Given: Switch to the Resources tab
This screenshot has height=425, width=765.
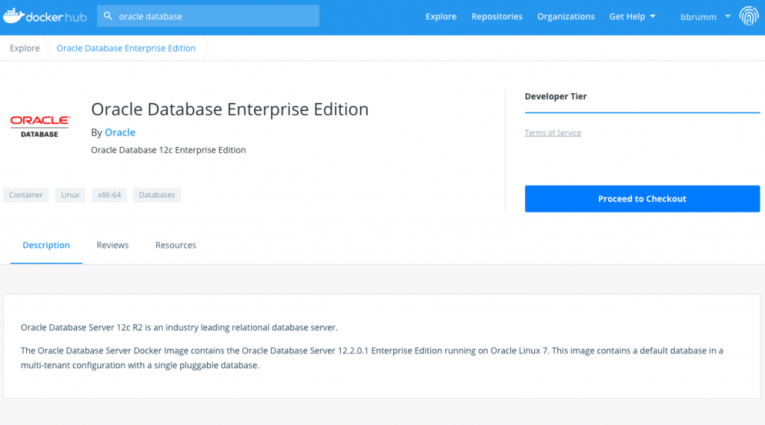Looking at the screenshot, I should tap(176, 245).
